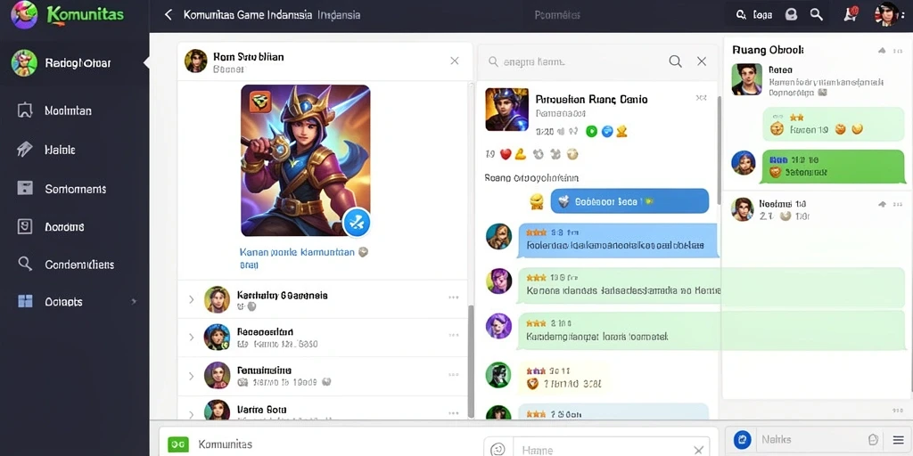The image size is (913, 456).
Task: Close the Rom Svu blian panel
Action: pos(455,61)
